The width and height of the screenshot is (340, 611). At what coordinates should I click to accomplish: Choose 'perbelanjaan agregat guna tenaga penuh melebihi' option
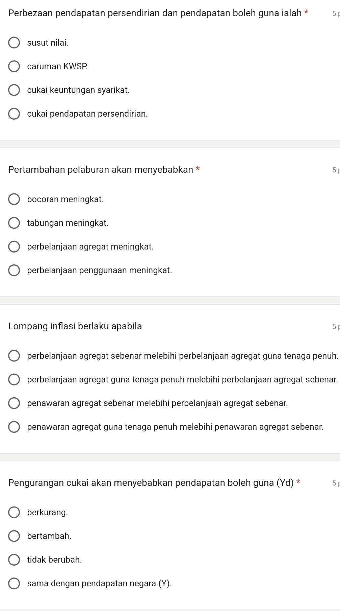[x=14, y=380]
